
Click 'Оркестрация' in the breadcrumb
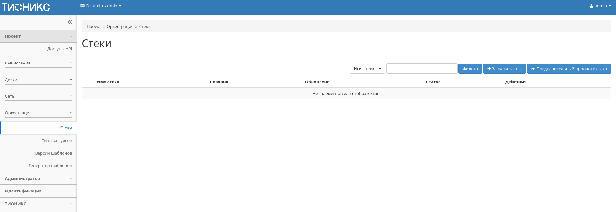(120, 27)
